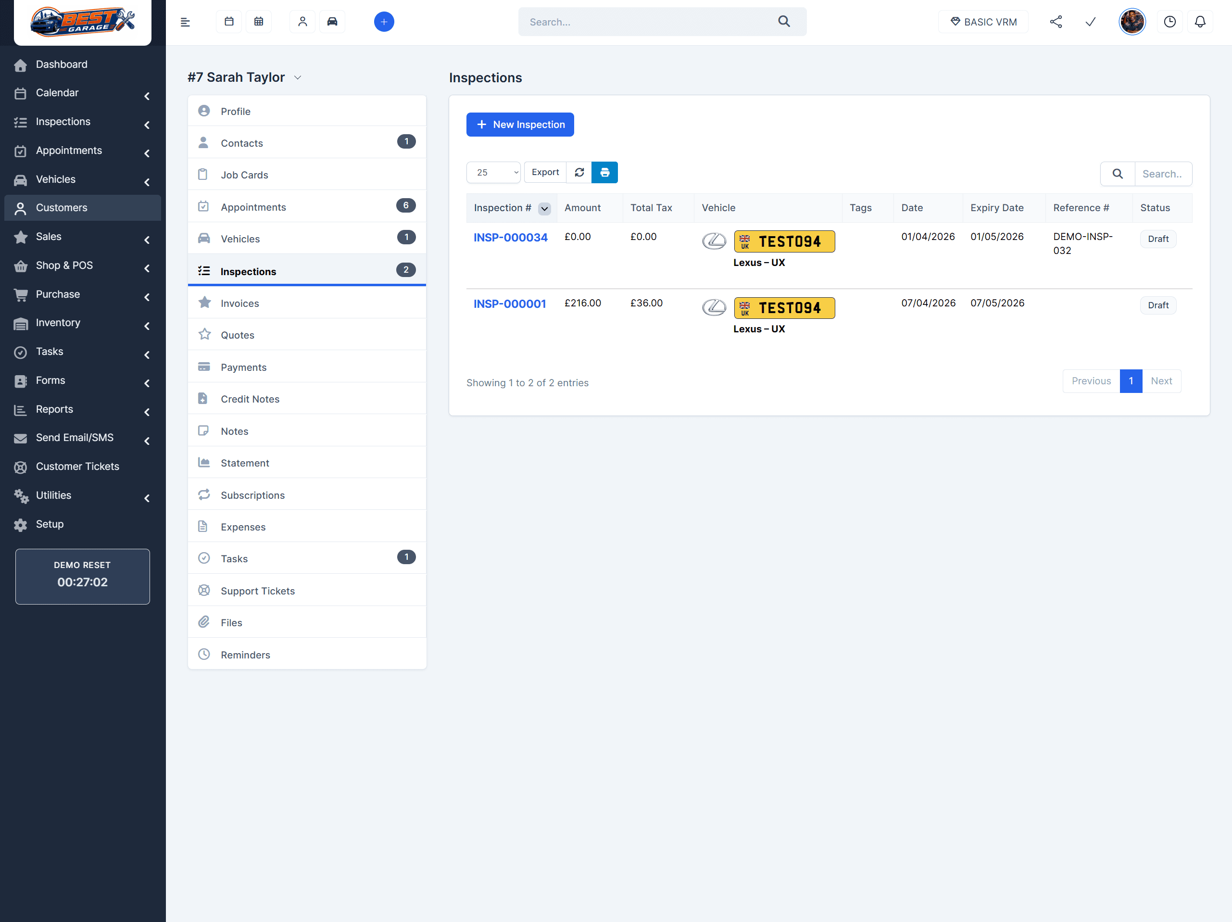This screenshot has width=1232, height=922.
Task: Expand the Sarah Taylor customer dropdown
Action: click(298, 77)
